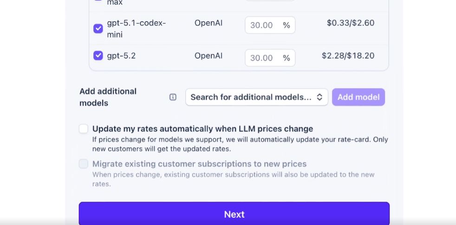The image size is (456, 225).
Task: Click the $2.28/$18.20 price
Action: pyautogui.click(x=348, y=56)
